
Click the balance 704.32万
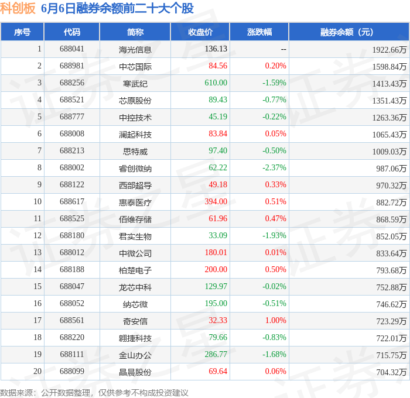391,372
